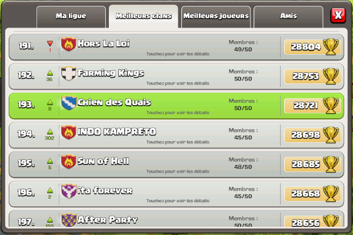Screen dimensions: 353x235
Task: Click the 28668 trophy score button
Action: 312,194
